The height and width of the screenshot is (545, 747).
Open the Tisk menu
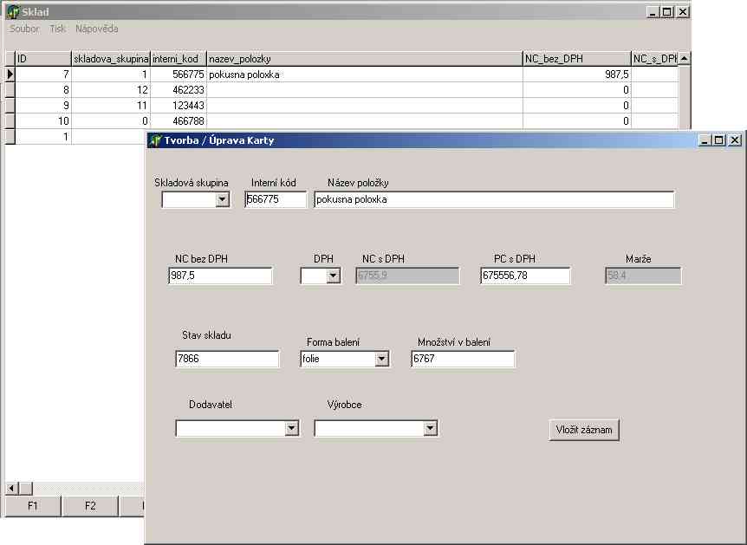pyautogui.click(x=57, y=29)
